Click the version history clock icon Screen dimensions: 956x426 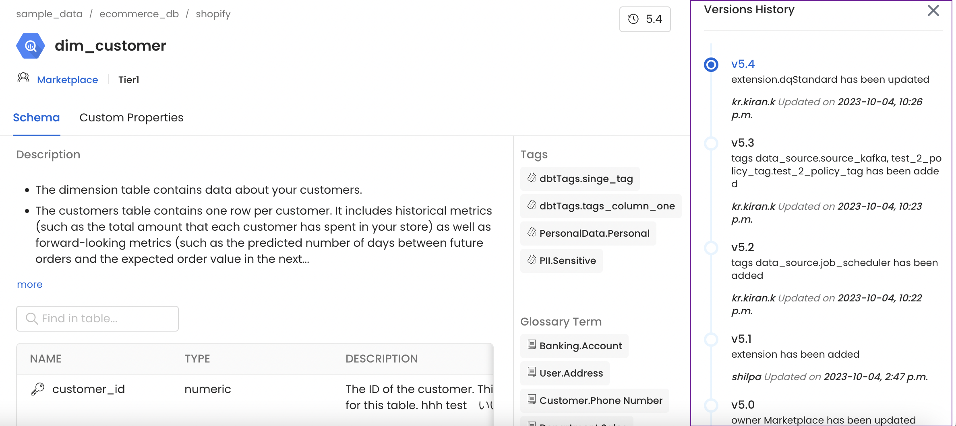(633, 19)
